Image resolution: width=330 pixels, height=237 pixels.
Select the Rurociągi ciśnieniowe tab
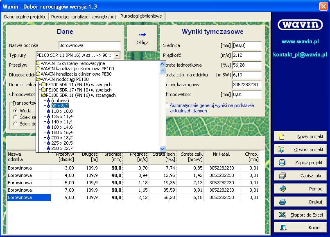(x=141, y=16)
